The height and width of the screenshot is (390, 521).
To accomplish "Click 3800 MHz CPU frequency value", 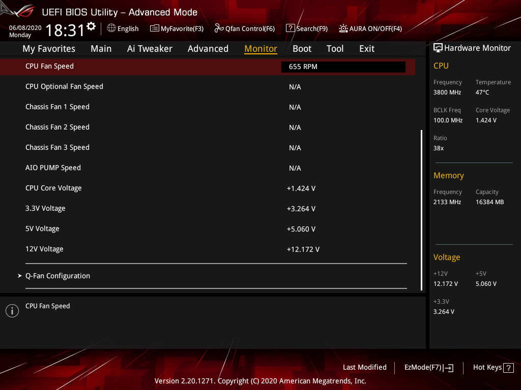I will click(x=447, y=92).
